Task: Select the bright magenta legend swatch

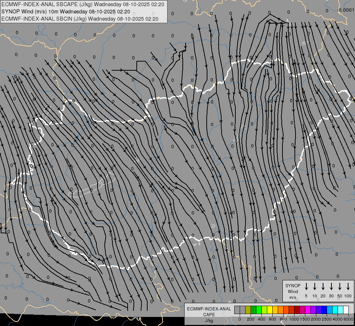Action: (x=308, y=310)
